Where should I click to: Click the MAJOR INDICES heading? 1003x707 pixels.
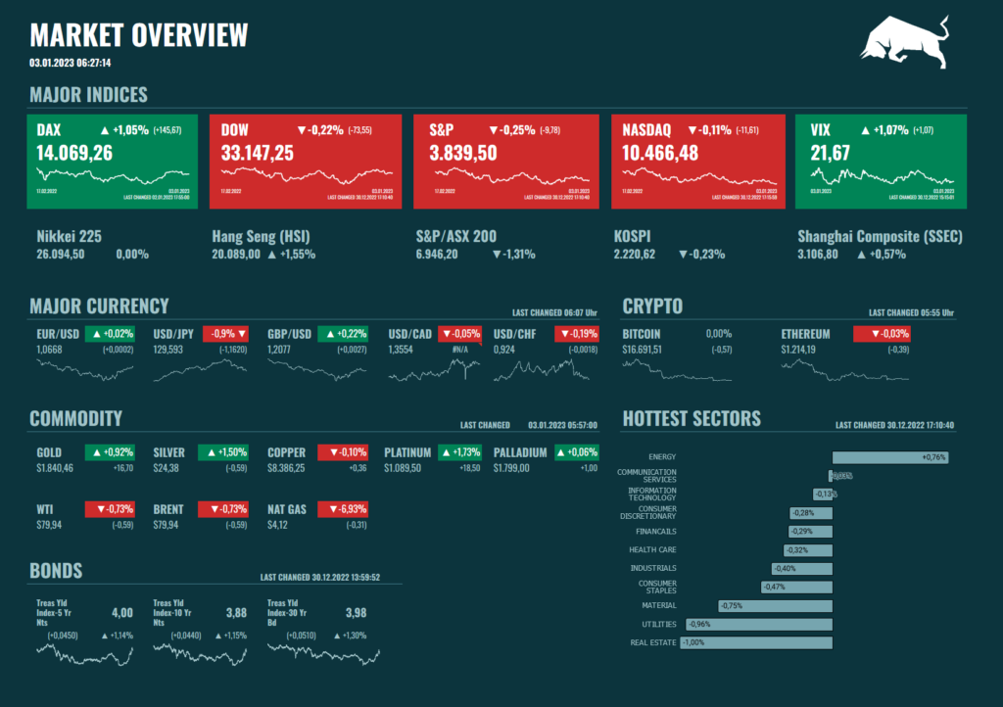tap(88, 95)
